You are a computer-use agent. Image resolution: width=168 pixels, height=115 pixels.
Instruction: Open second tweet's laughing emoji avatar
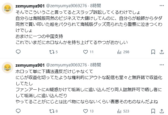tap(7, 68)
